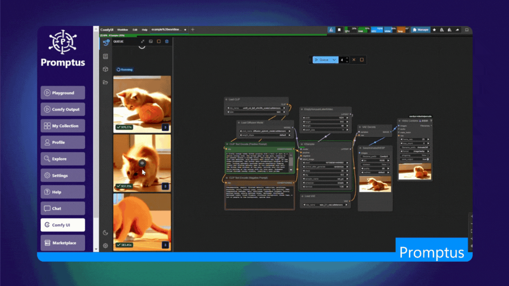Cancel the current run with the X icon
The width and height of the screenshot is (509, 286).
354,60
